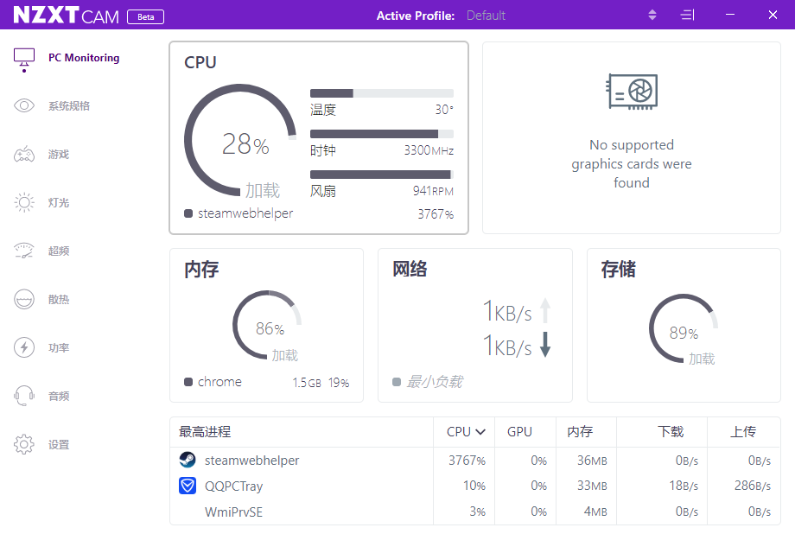Click the chrome memory process entry

click(219, 382)
